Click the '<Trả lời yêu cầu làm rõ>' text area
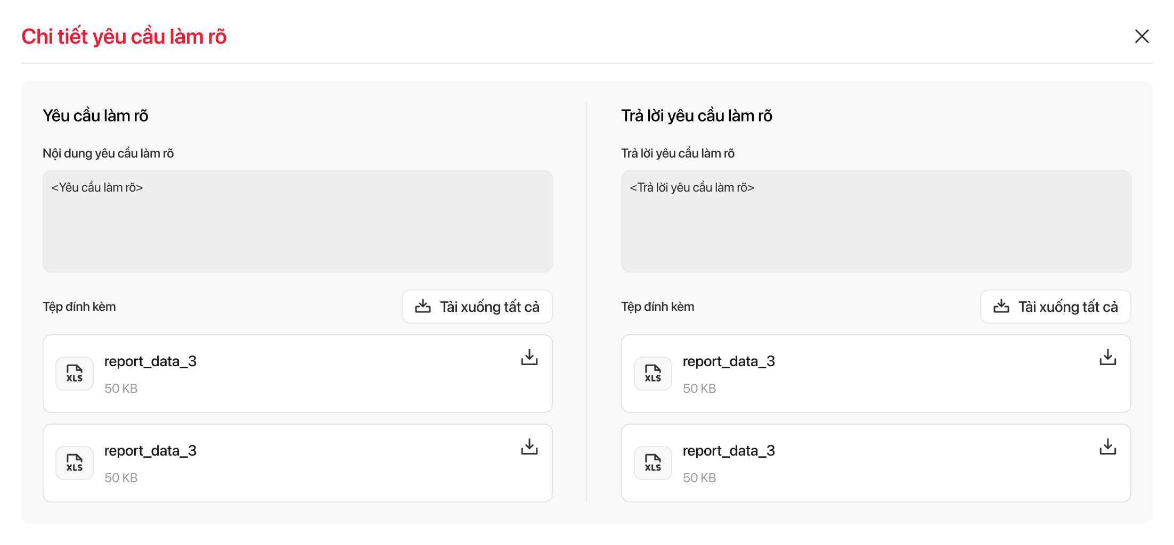1174x545 pixels. [876, 221]
